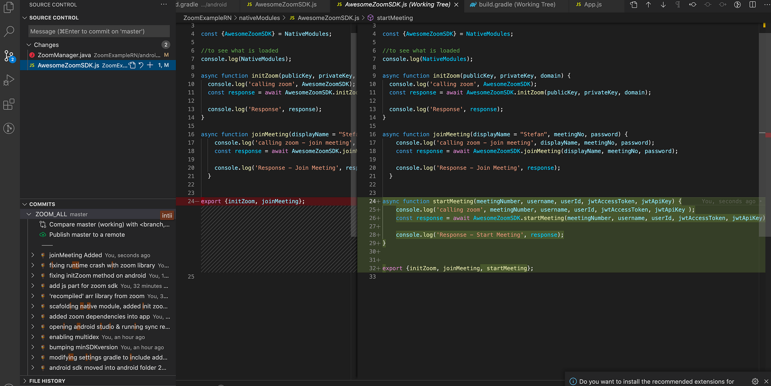Click Publish master to a remote
This screenshot has height=386, width=771.
pyautogui.click(x=87, y=235)
